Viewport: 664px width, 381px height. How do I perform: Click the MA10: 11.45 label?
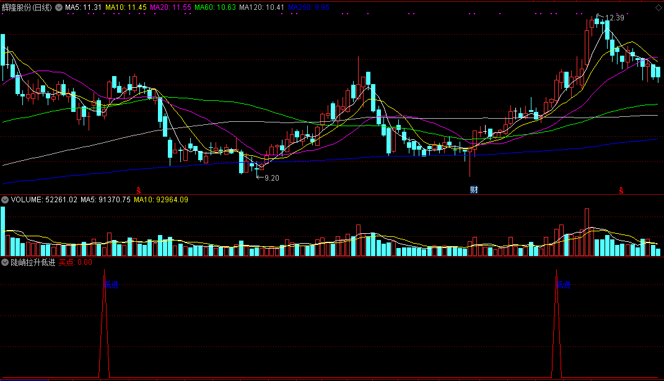tap(126, 7)
